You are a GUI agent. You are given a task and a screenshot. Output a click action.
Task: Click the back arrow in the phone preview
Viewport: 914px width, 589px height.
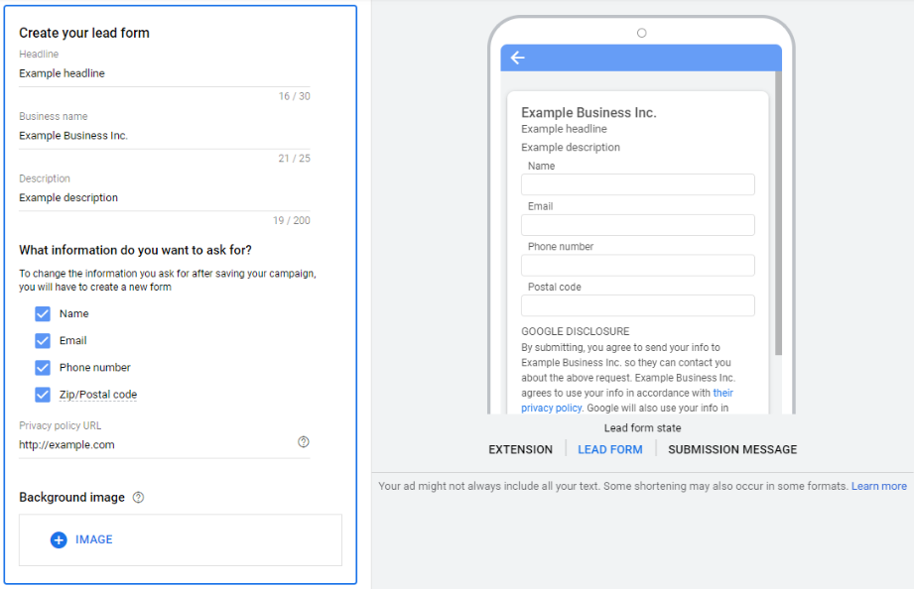click(x=517, y=58)
